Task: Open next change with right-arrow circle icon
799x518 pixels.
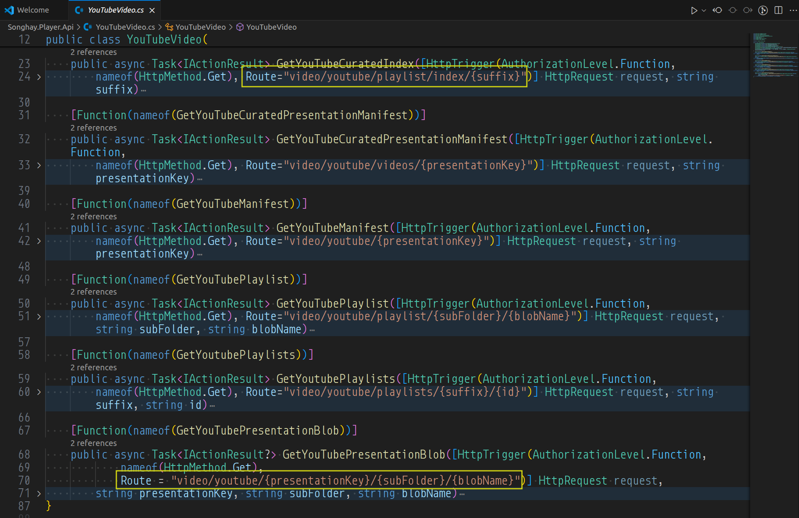Action: pyautogui.click(x=748, y=10)
